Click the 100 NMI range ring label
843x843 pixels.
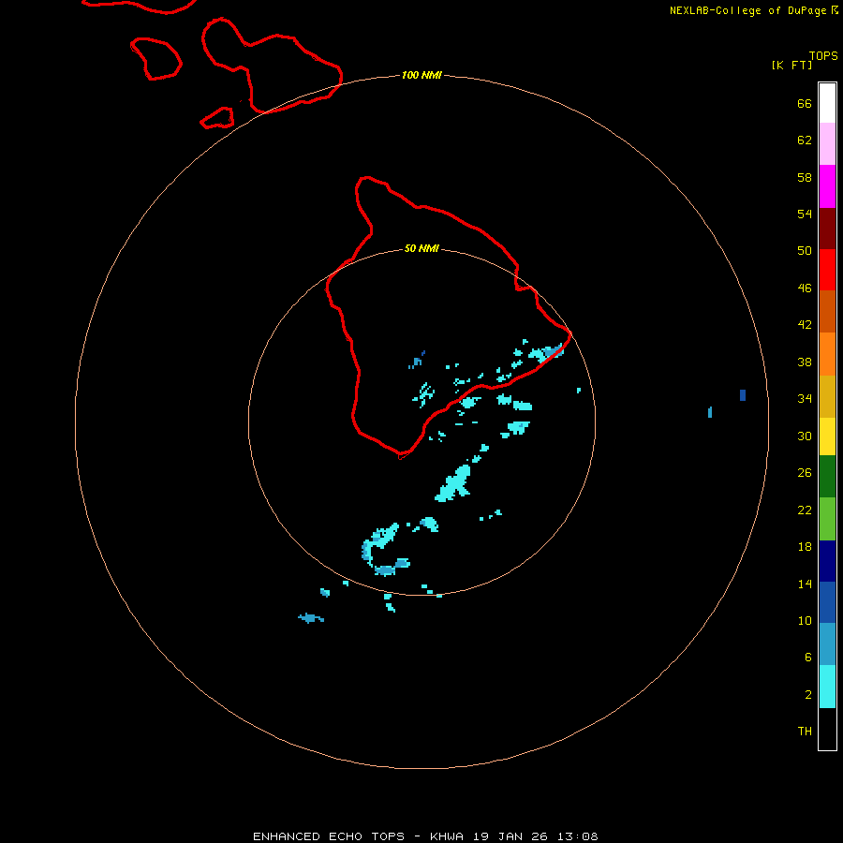pos(421,75)
